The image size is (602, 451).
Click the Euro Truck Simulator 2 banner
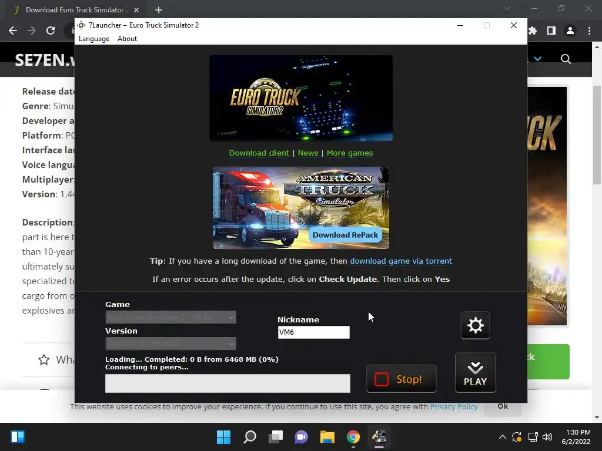[x=301, y=98]
